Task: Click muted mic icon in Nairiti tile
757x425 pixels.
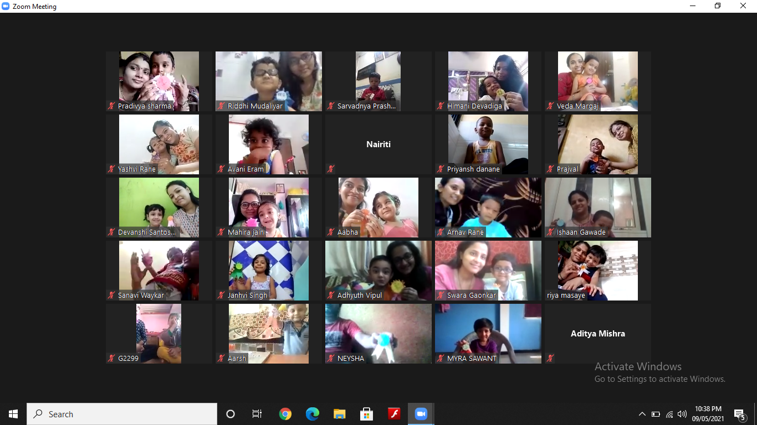Action: 331,169
